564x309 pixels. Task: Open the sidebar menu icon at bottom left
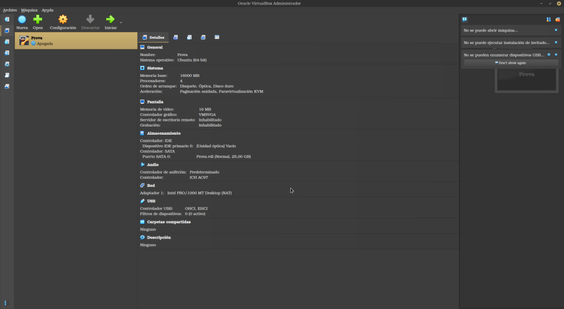[x=6, y=302]
